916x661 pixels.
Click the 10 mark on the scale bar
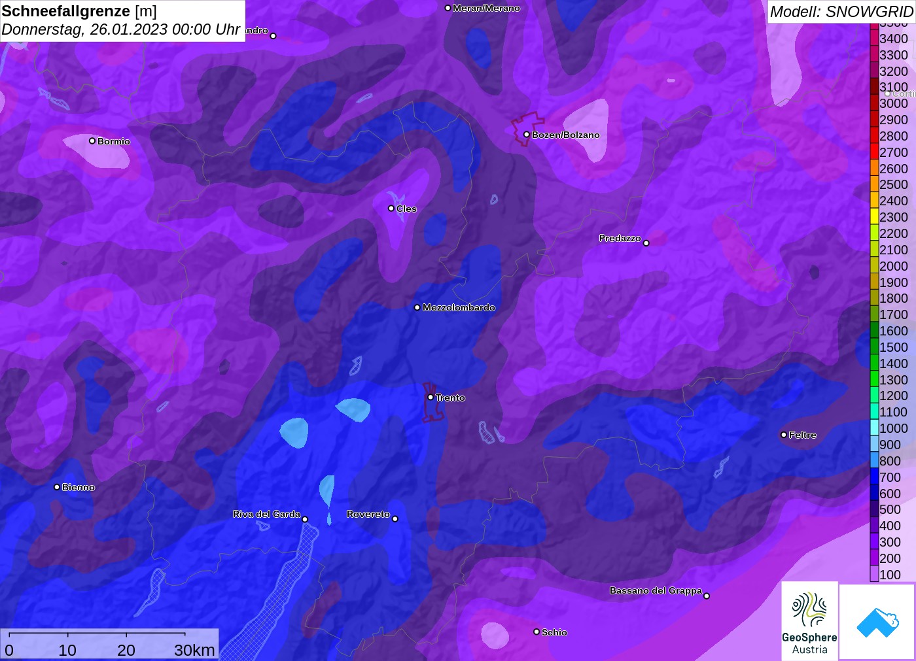[x=67, y=650]
